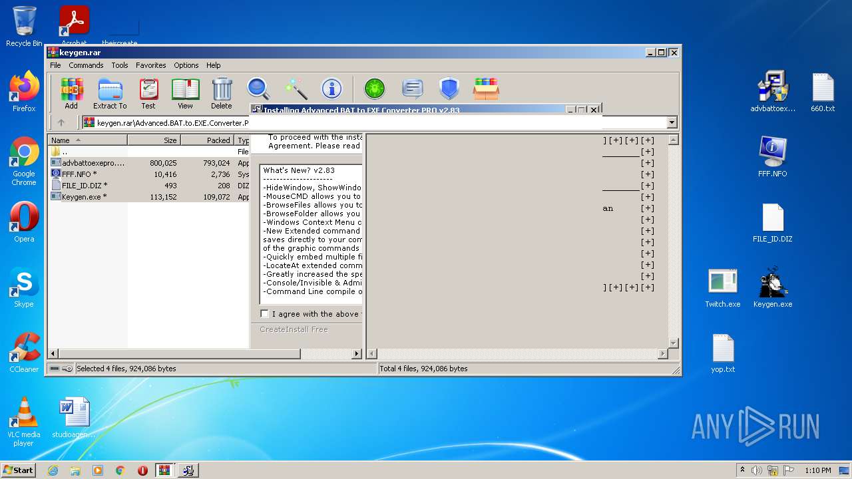Select the Google Chrome desktop icon
Image resolution: width=852 pixels, height=479 pixels.
pos(24,162)
